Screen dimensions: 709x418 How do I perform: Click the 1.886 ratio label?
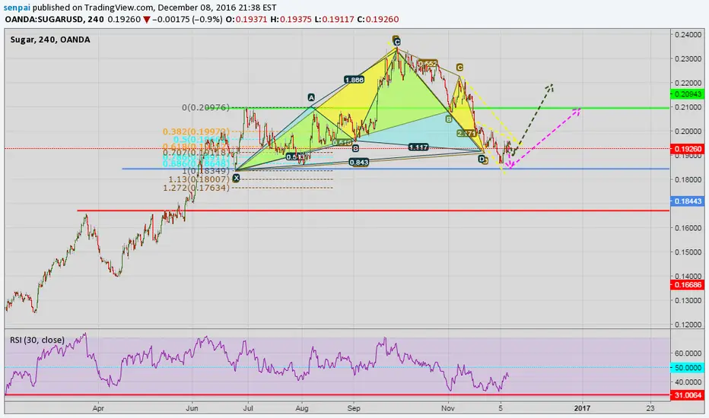pos(354,80)
